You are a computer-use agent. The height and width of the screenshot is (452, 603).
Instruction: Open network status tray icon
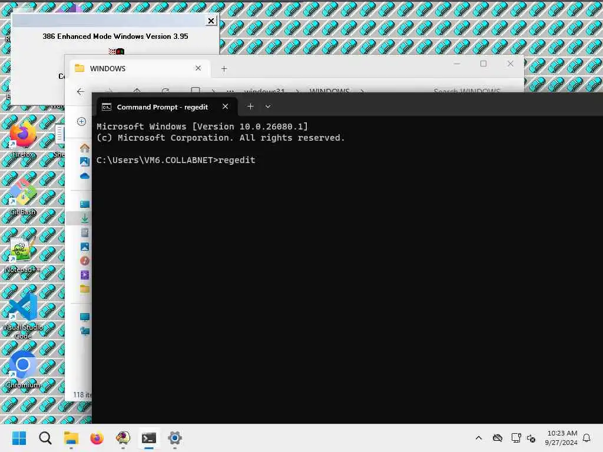click(x=516, y=438)
